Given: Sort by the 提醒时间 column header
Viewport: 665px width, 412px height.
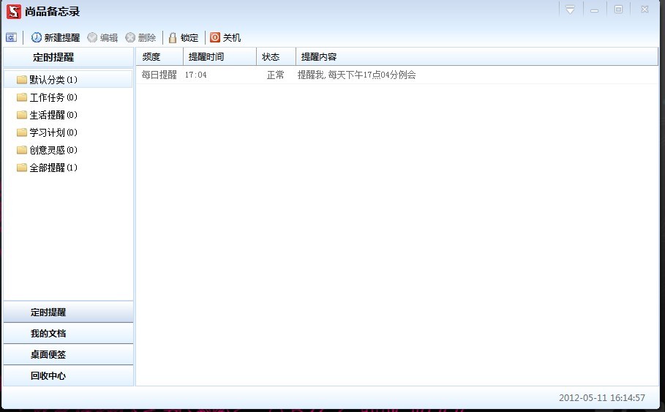Looking at the screenshot, I should coord(206,57).
